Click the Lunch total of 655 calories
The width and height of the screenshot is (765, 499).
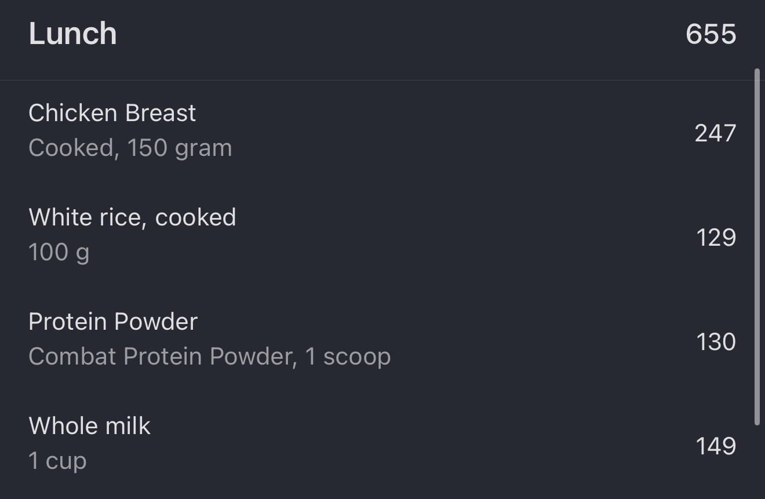[x=711, y=34]
